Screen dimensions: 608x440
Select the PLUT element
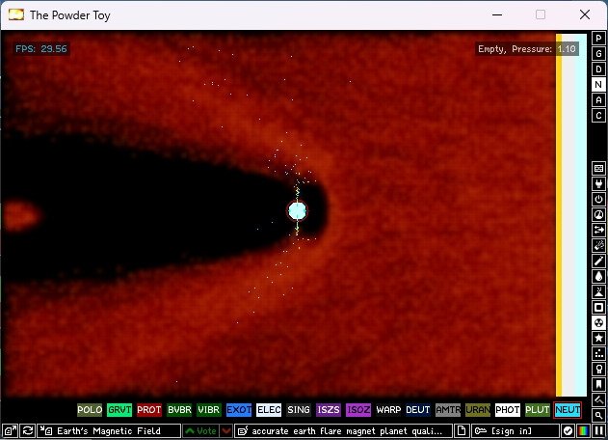(538, 410)
